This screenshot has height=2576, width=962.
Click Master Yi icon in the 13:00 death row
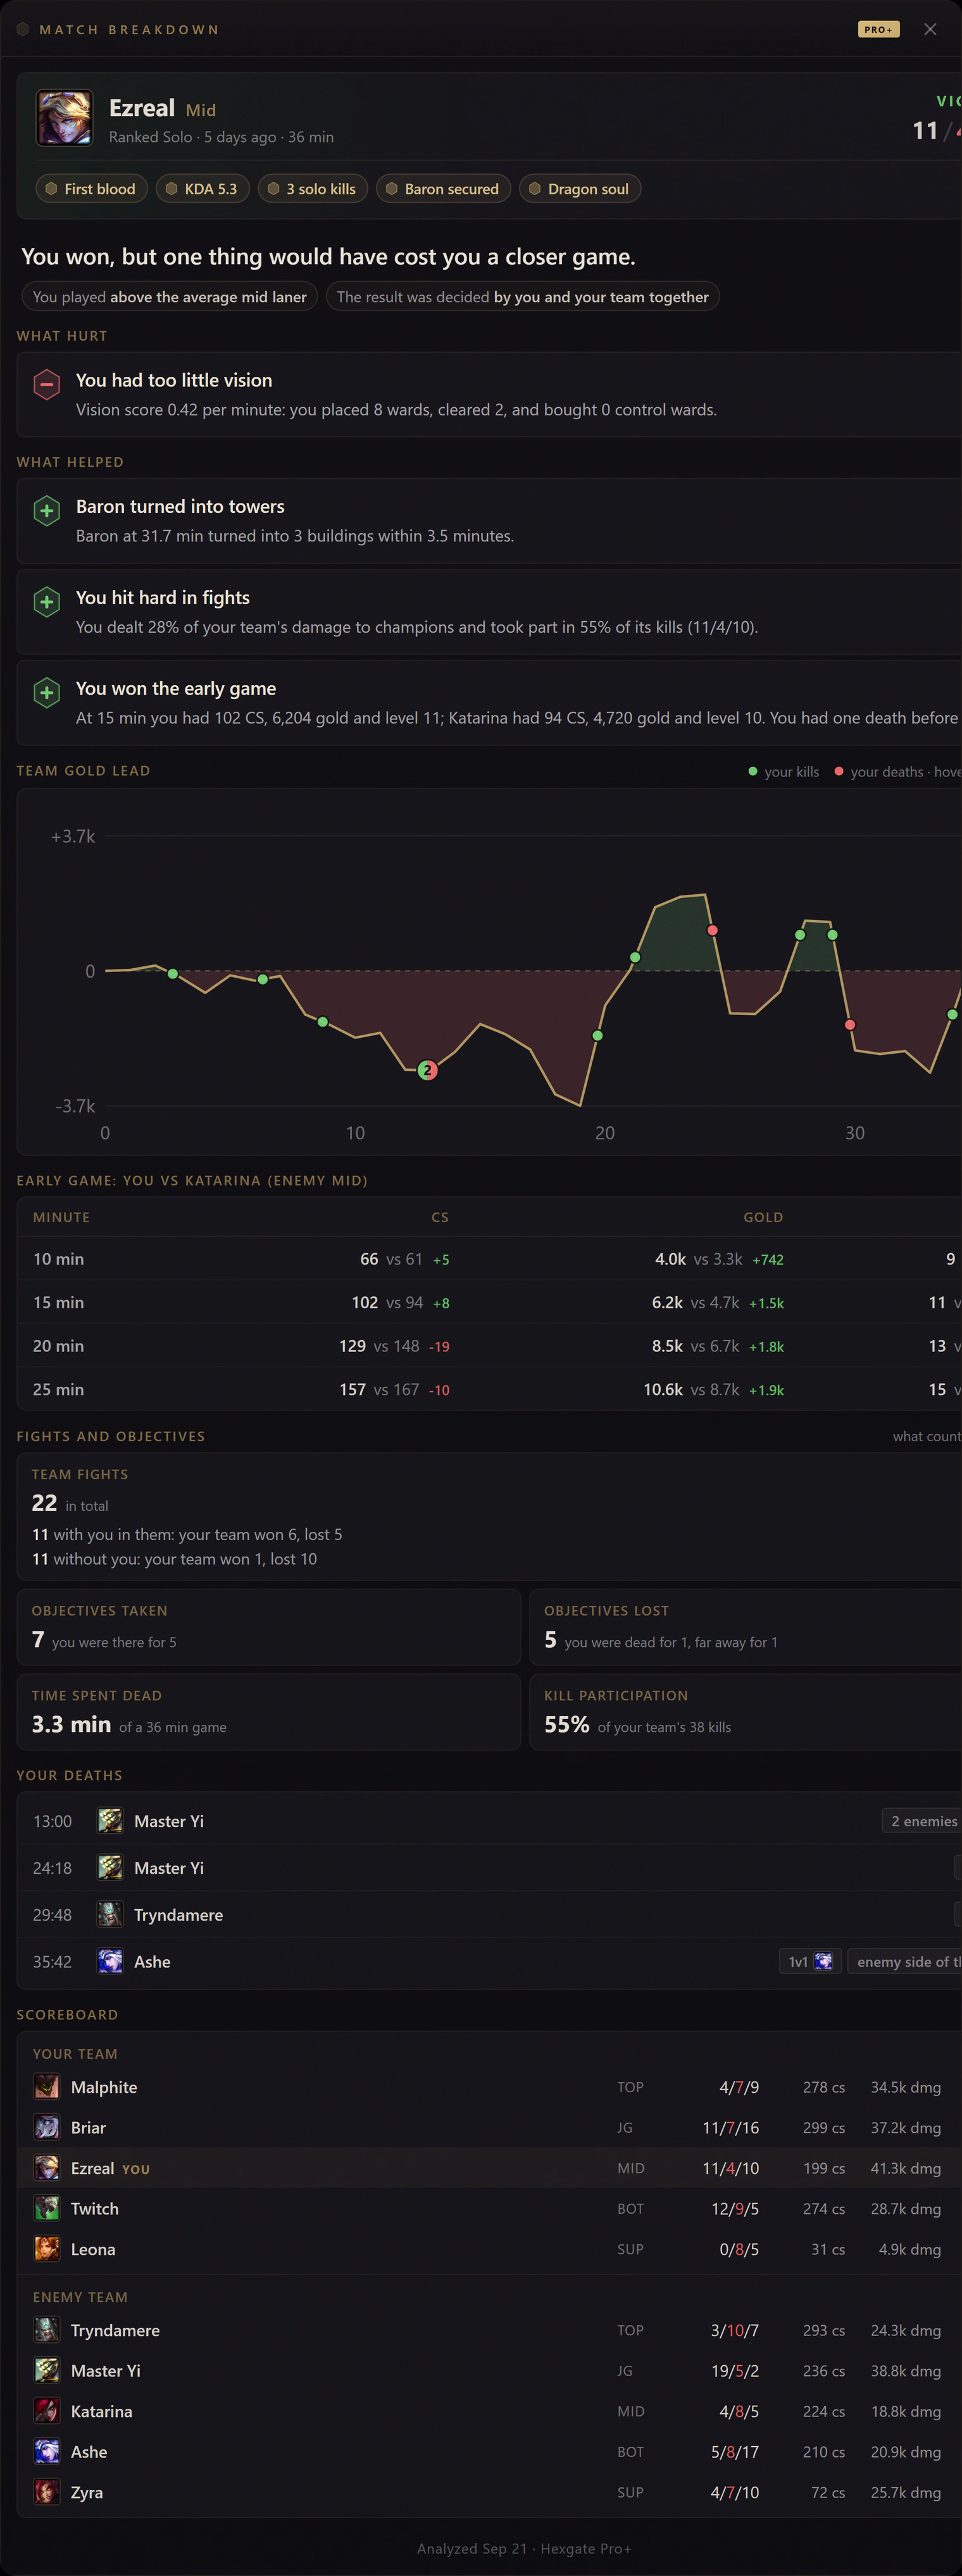[x=110, y=1820]
